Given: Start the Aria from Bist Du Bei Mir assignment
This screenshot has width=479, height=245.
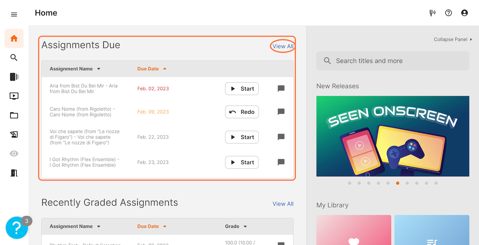Looking at the screenshot, I should click(242, 89).
